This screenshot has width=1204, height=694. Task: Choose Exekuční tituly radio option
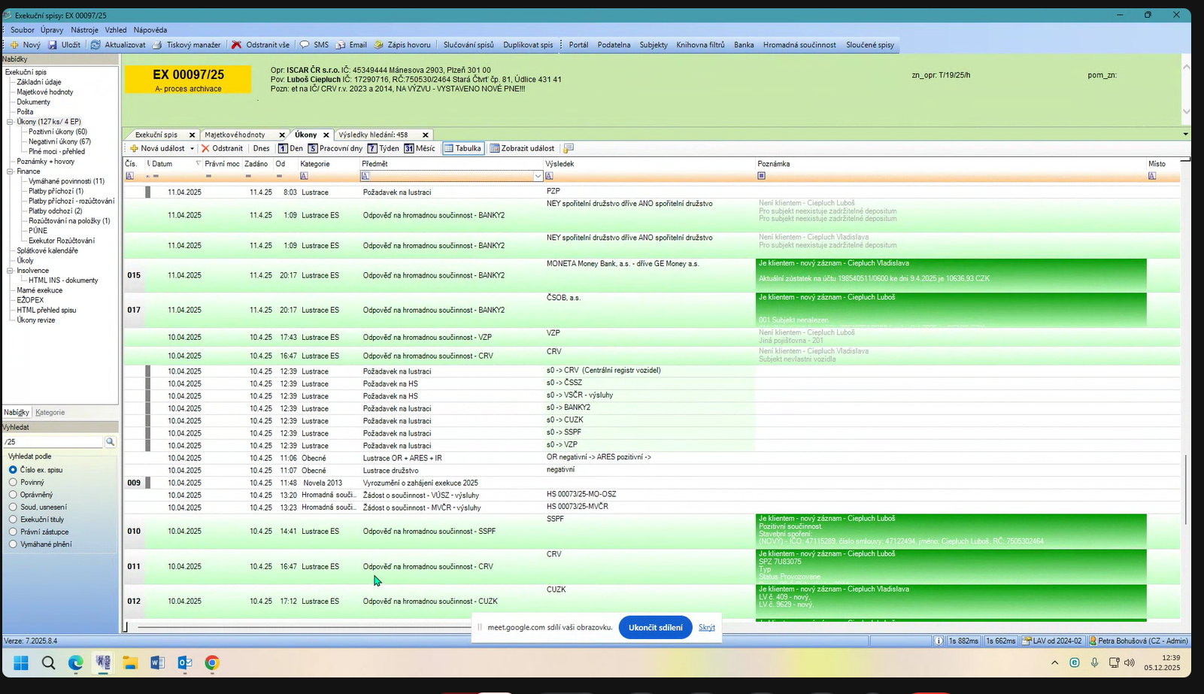pyautogui.click(x=13, y=520)
